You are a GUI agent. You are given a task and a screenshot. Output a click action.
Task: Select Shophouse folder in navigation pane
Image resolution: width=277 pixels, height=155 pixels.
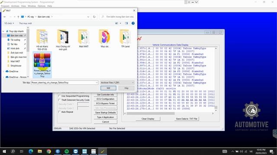16,65
